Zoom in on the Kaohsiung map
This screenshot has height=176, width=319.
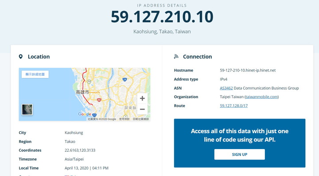(x=142, y=99)
